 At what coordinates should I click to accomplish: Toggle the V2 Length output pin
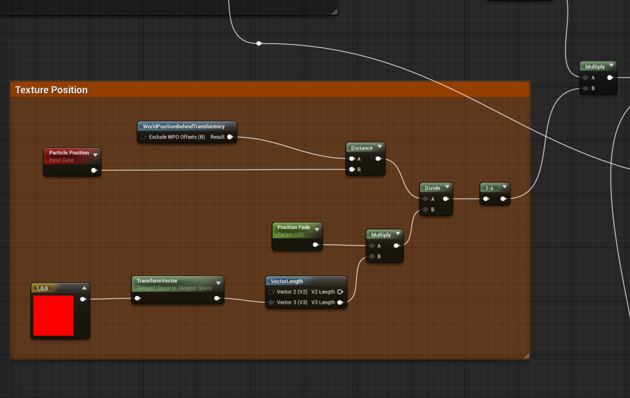340,292
